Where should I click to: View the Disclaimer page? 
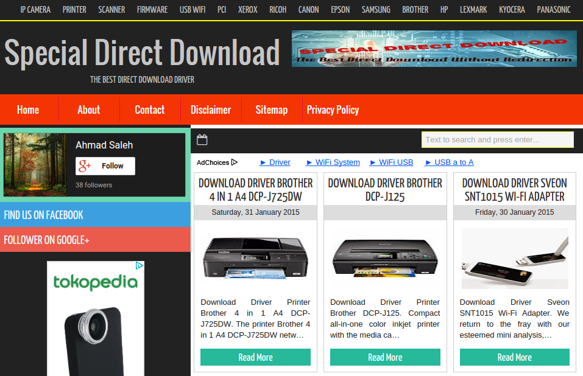[211, 110]
